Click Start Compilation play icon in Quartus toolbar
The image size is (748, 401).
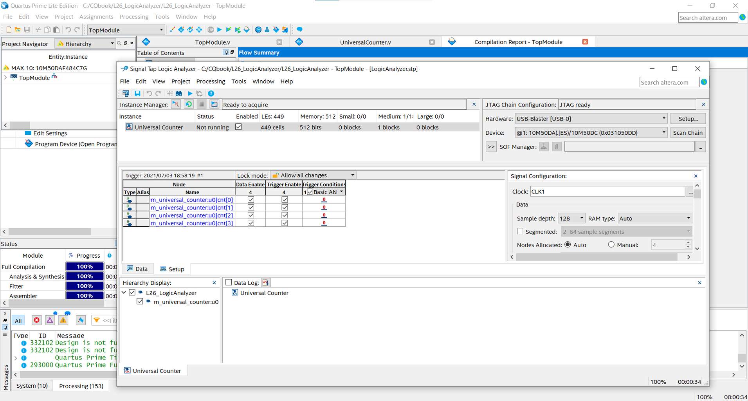(x=219, y=30)
